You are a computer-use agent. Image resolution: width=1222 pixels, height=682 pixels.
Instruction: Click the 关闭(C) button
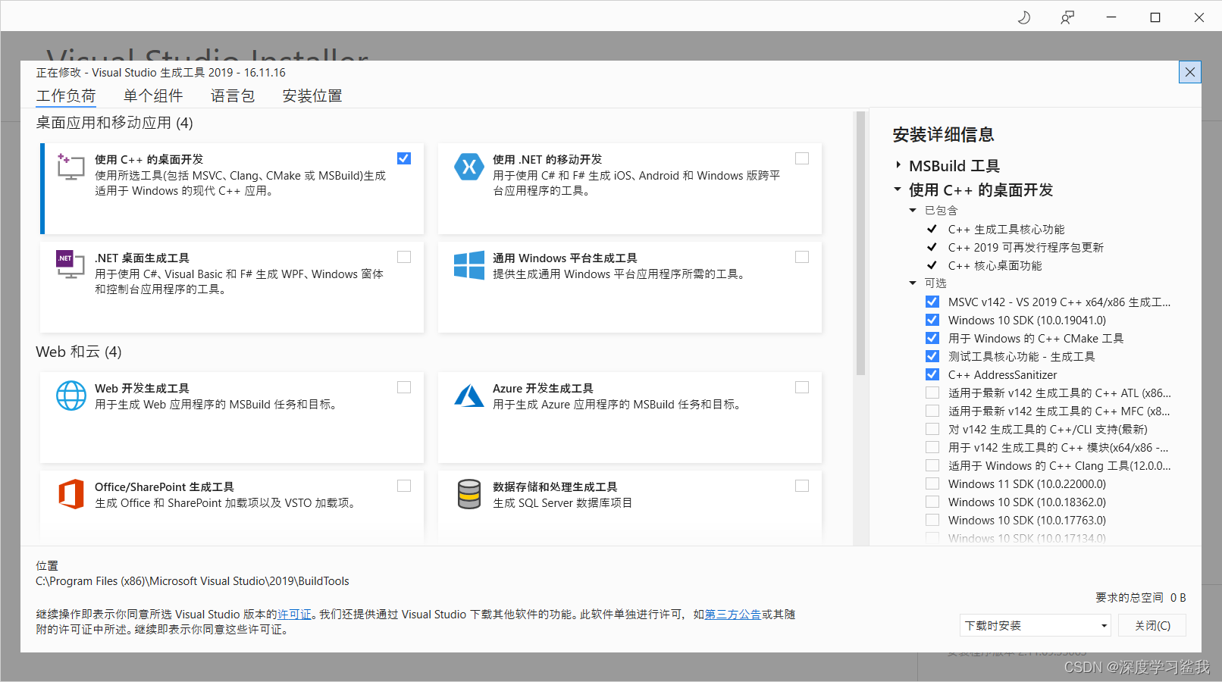1152,625
